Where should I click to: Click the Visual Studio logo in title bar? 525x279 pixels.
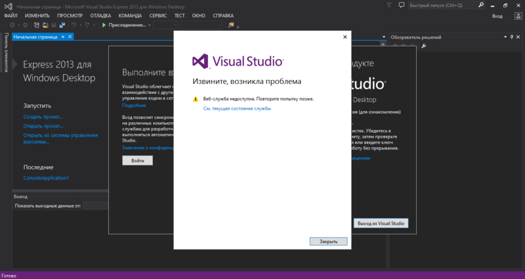[x=8, y=7]
